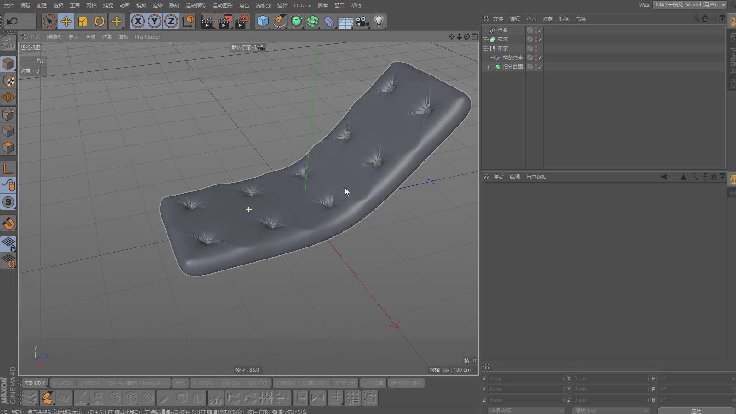Click Attribute Manager back arrow
Image resolution: width=736 pixels, height=414 pixels.
pyautogui.click(x=664, y=177)
